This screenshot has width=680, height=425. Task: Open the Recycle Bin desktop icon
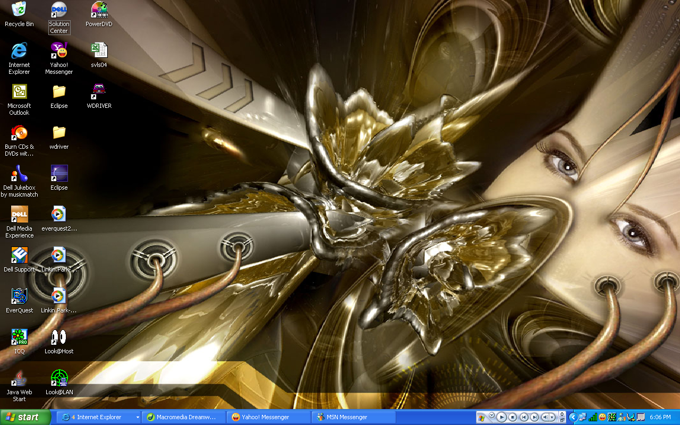coord(19,14)
